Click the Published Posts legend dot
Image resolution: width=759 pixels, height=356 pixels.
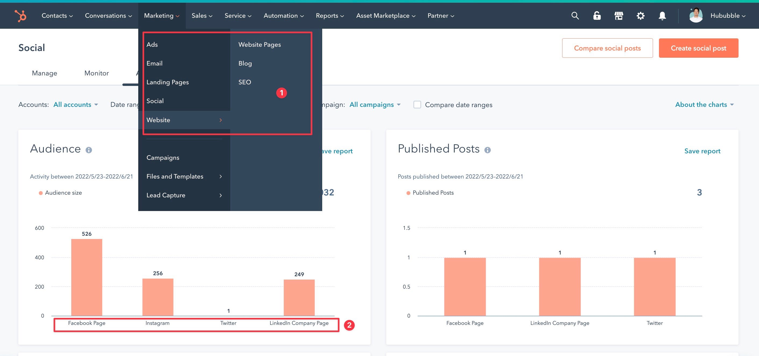(x=408, y=193)
